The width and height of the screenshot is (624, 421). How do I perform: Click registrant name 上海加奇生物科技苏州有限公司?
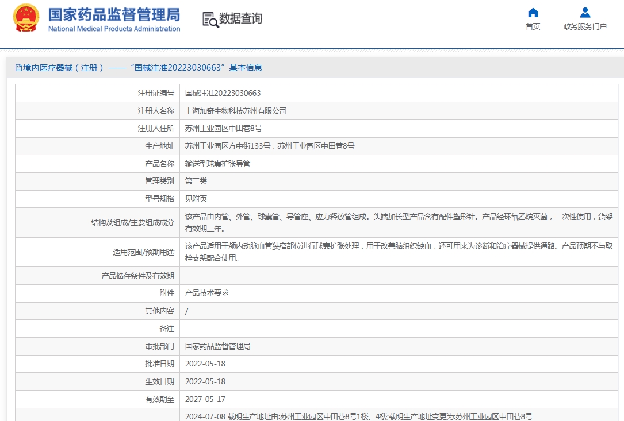pos(236,111)
